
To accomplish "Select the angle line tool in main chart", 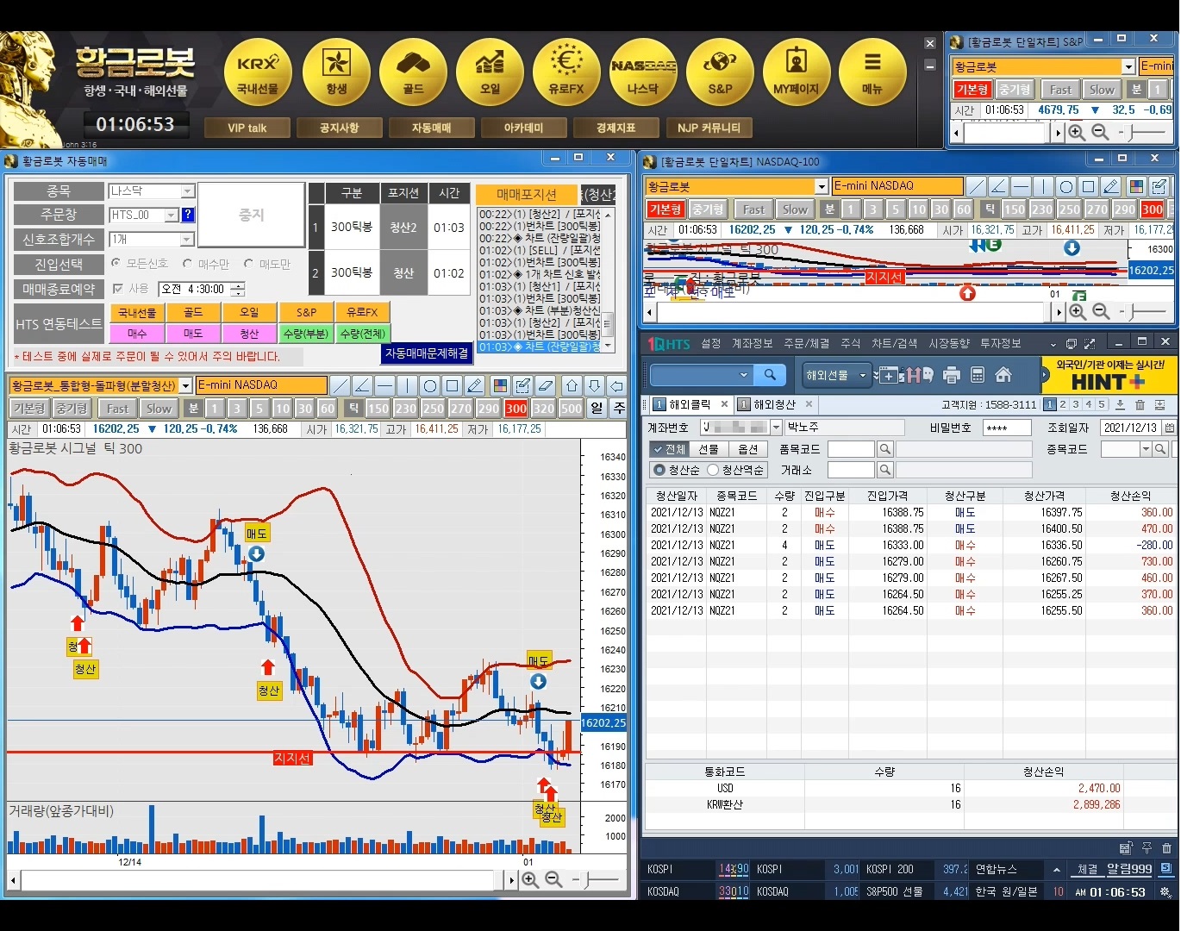I will [363, 385].
